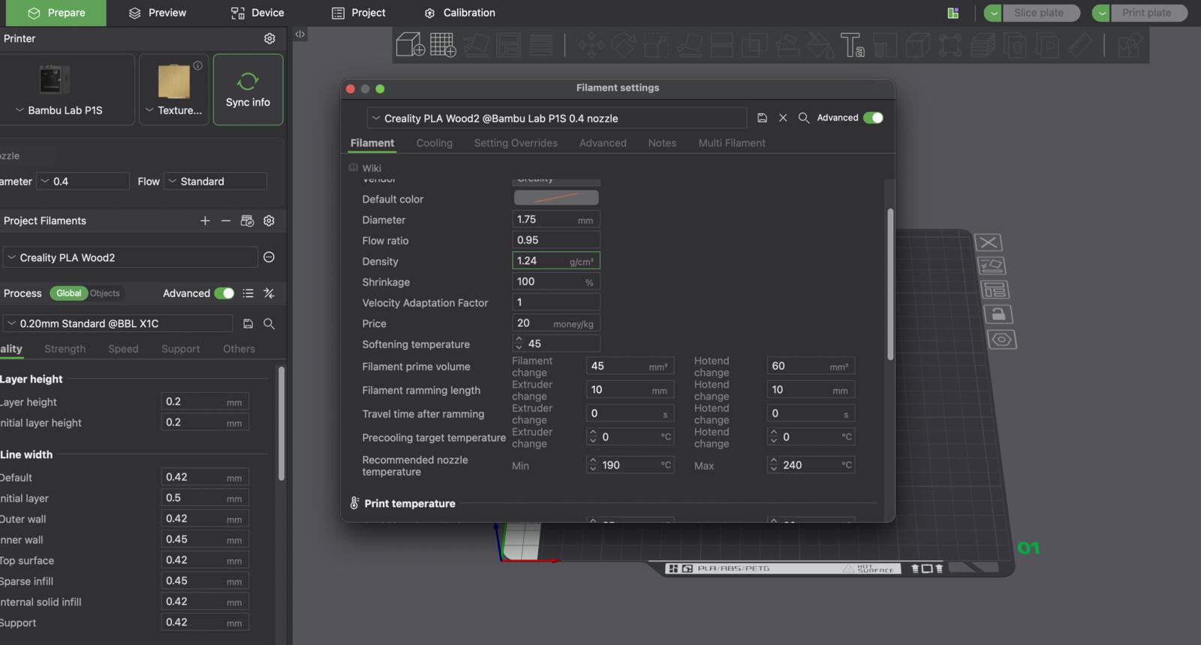The image size is (1201, 645).
Task: Switch Process mode to Global
Action: click(68, 293)
